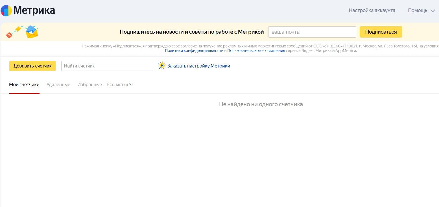Focus the 'ваша почта' email field

[312, 32]
